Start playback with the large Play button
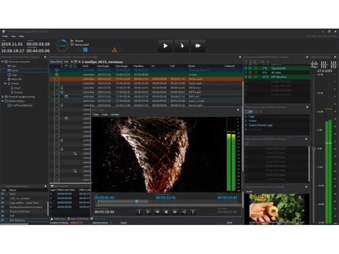Image resolution: width=339 pixels, height=254 pixels. 165,46
